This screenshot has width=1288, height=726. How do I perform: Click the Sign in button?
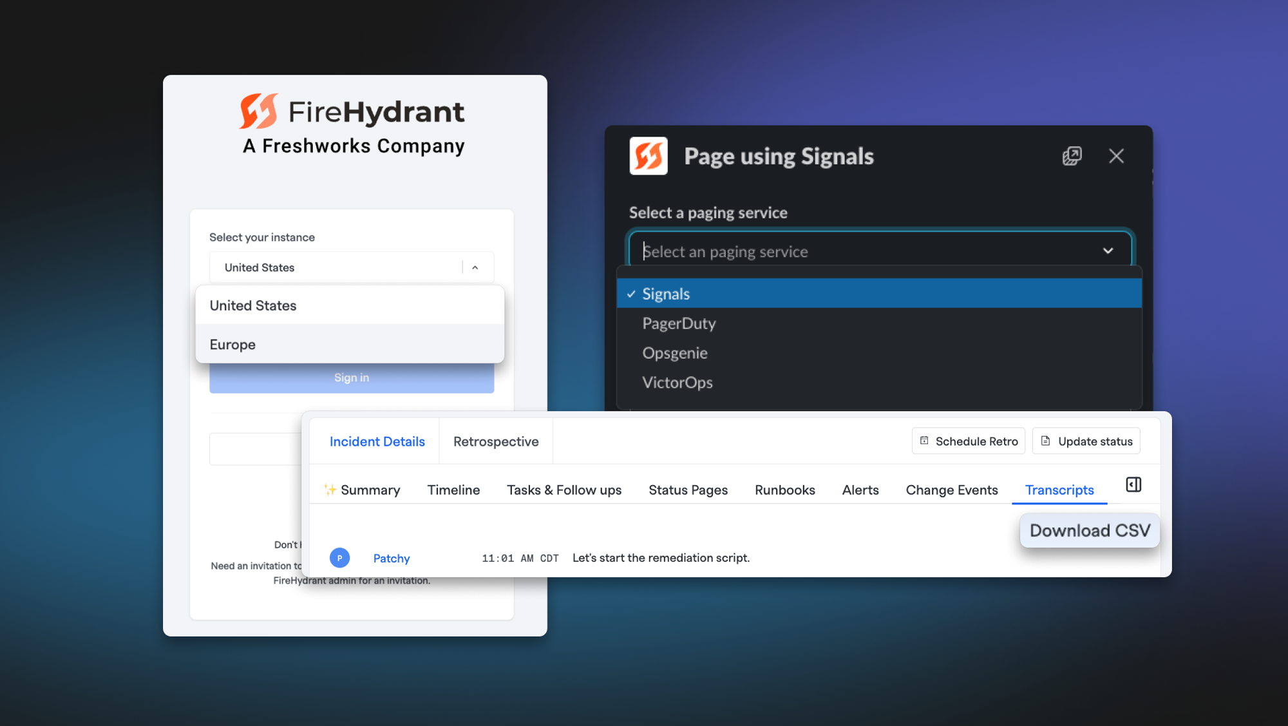tap(352, 377)
